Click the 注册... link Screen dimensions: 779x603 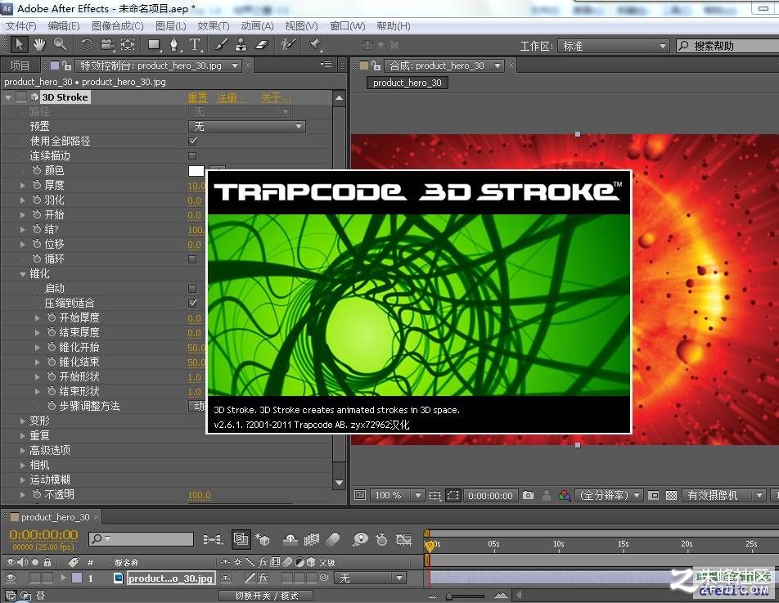231,97
